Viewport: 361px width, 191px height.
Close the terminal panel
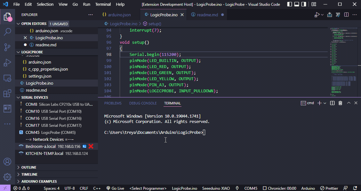[x=356, y=103]
